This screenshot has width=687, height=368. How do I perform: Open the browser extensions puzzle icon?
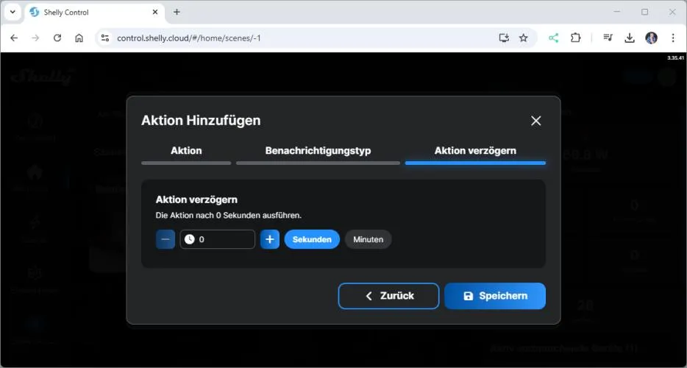(x=575, y=38)
